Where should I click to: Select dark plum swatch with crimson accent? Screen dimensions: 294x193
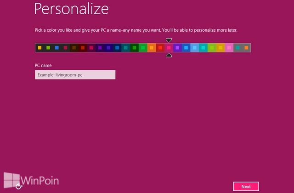click(91, 48)
